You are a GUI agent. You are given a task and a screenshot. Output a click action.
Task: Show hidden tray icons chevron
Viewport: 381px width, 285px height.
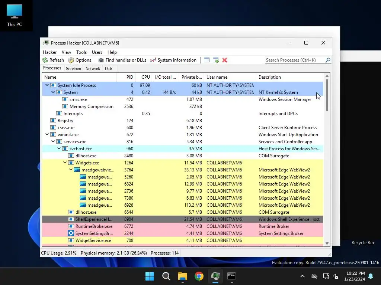[302, 276]
